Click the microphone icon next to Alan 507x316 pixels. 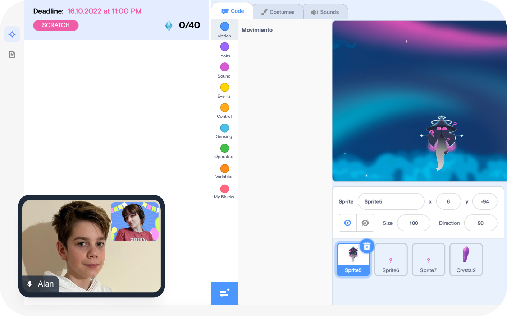(30, 284)
